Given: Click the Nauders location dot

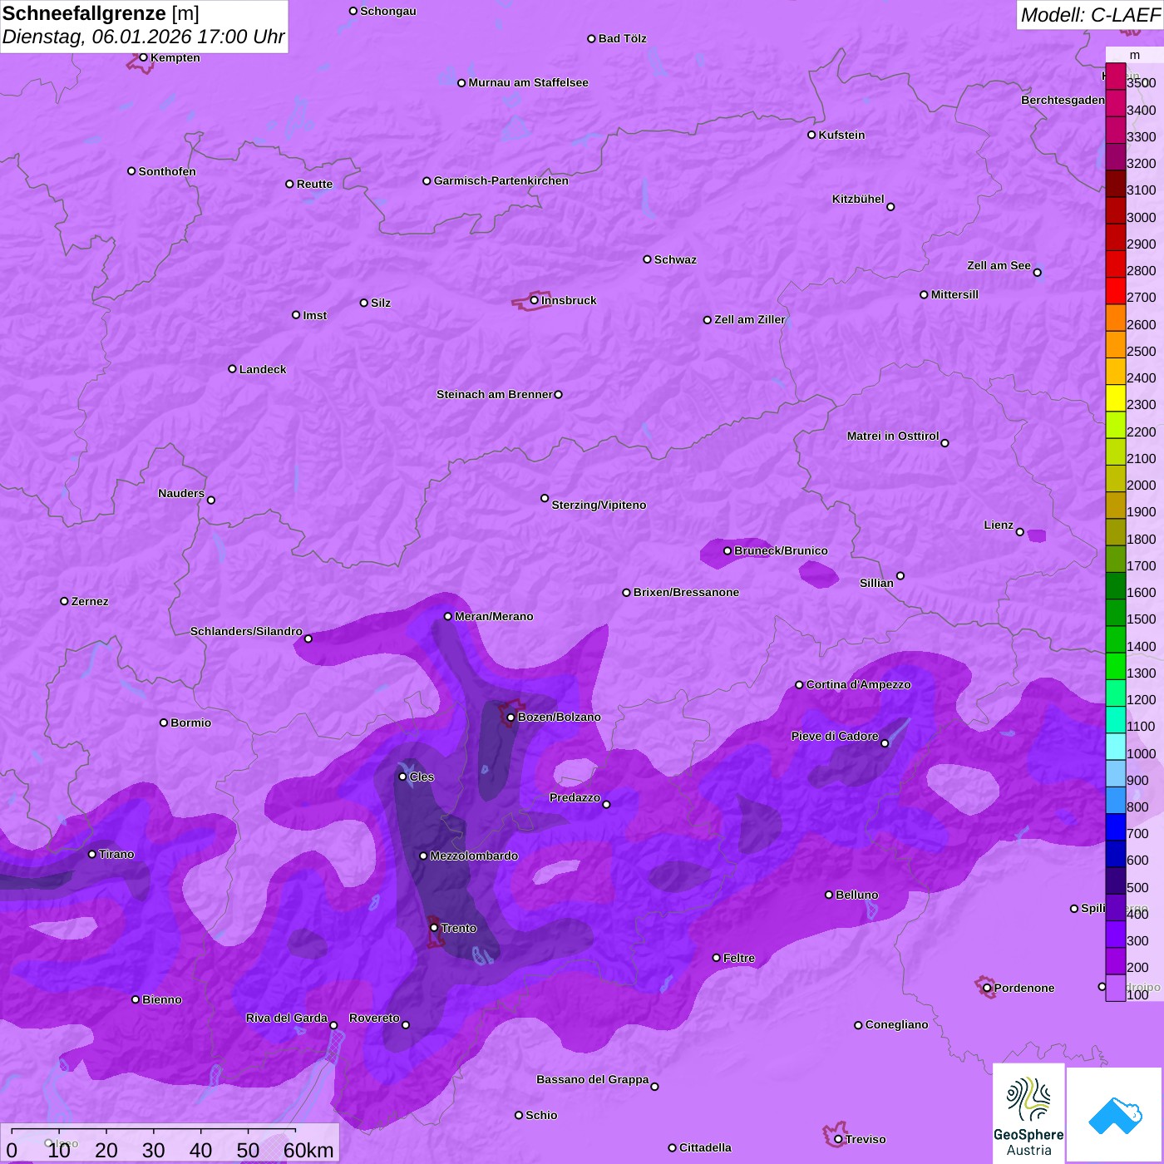Looking at the screenshot, I should tap(211, 500).
